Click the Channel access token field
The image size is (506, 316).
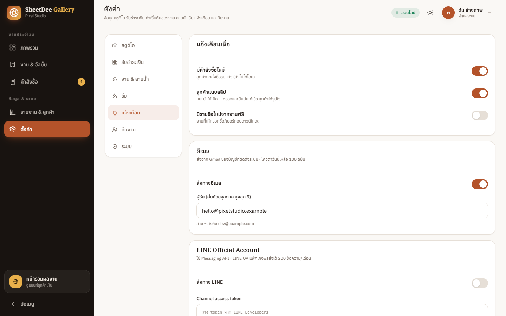click(x=342, y=310)
